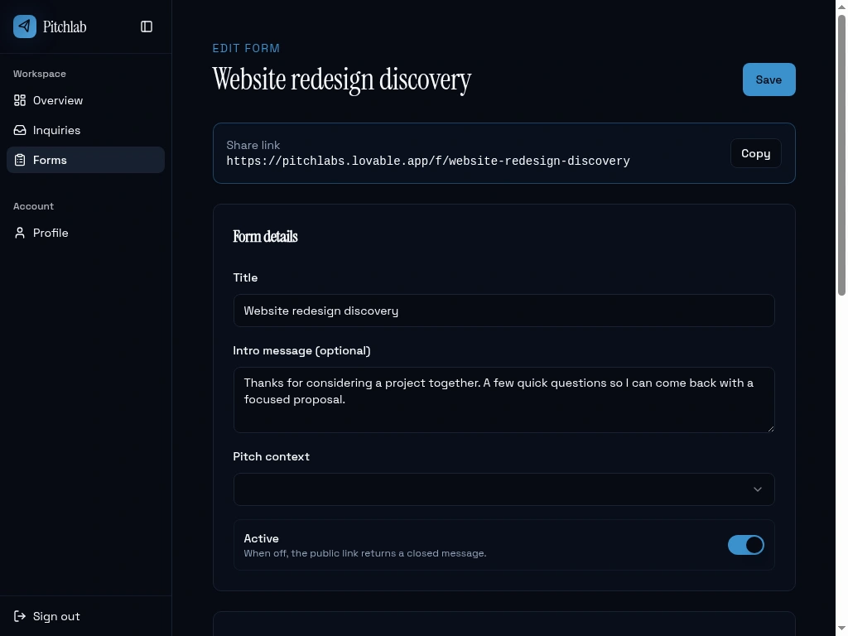Click the Pitchlab paper plane logo

(25, 26)
